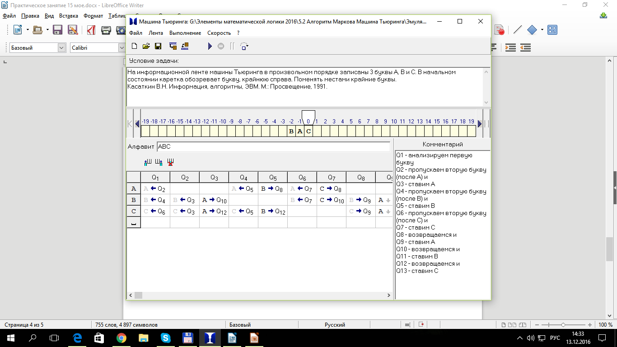The image size is (617, 347).
Task: Select tape cell containing letter B
Action: (291, 131)
